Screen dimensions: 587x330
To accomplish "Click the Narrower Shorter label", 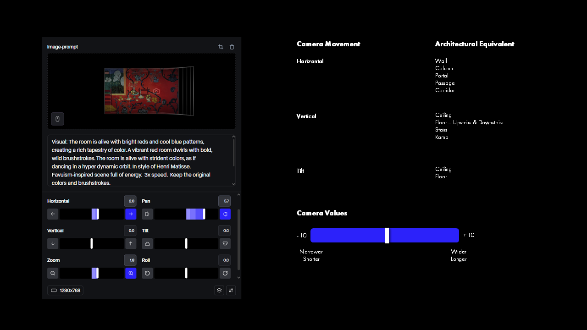I will pos(311,255).
